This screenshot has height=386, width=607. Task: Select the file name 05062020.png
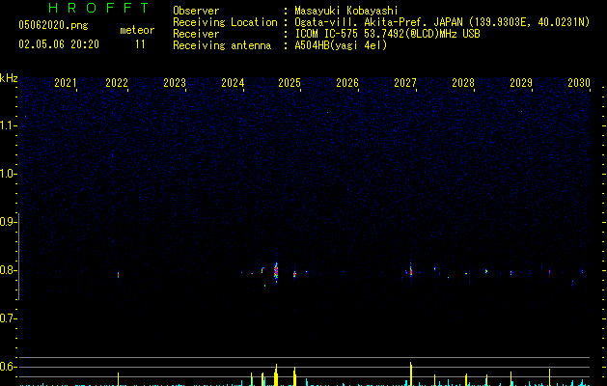coord(53,25)
